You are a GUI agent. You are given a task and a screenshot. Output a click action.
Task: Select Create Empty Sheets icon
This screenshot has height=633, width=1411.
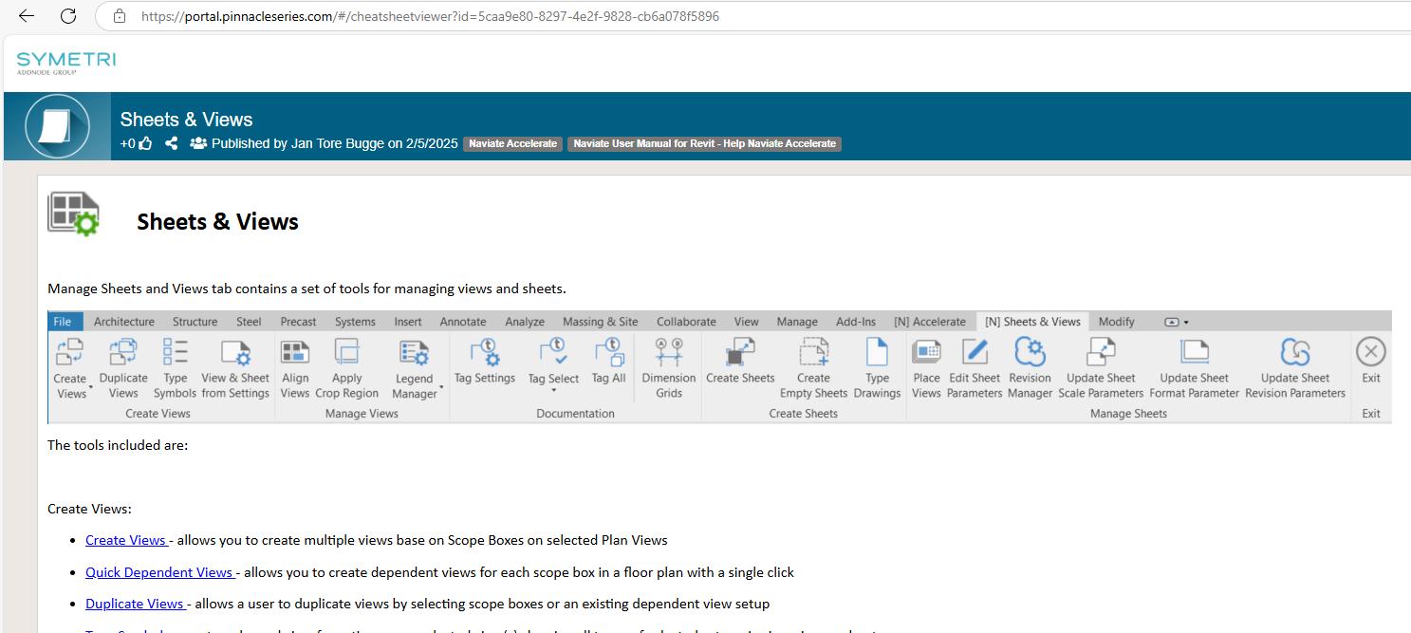813,353
